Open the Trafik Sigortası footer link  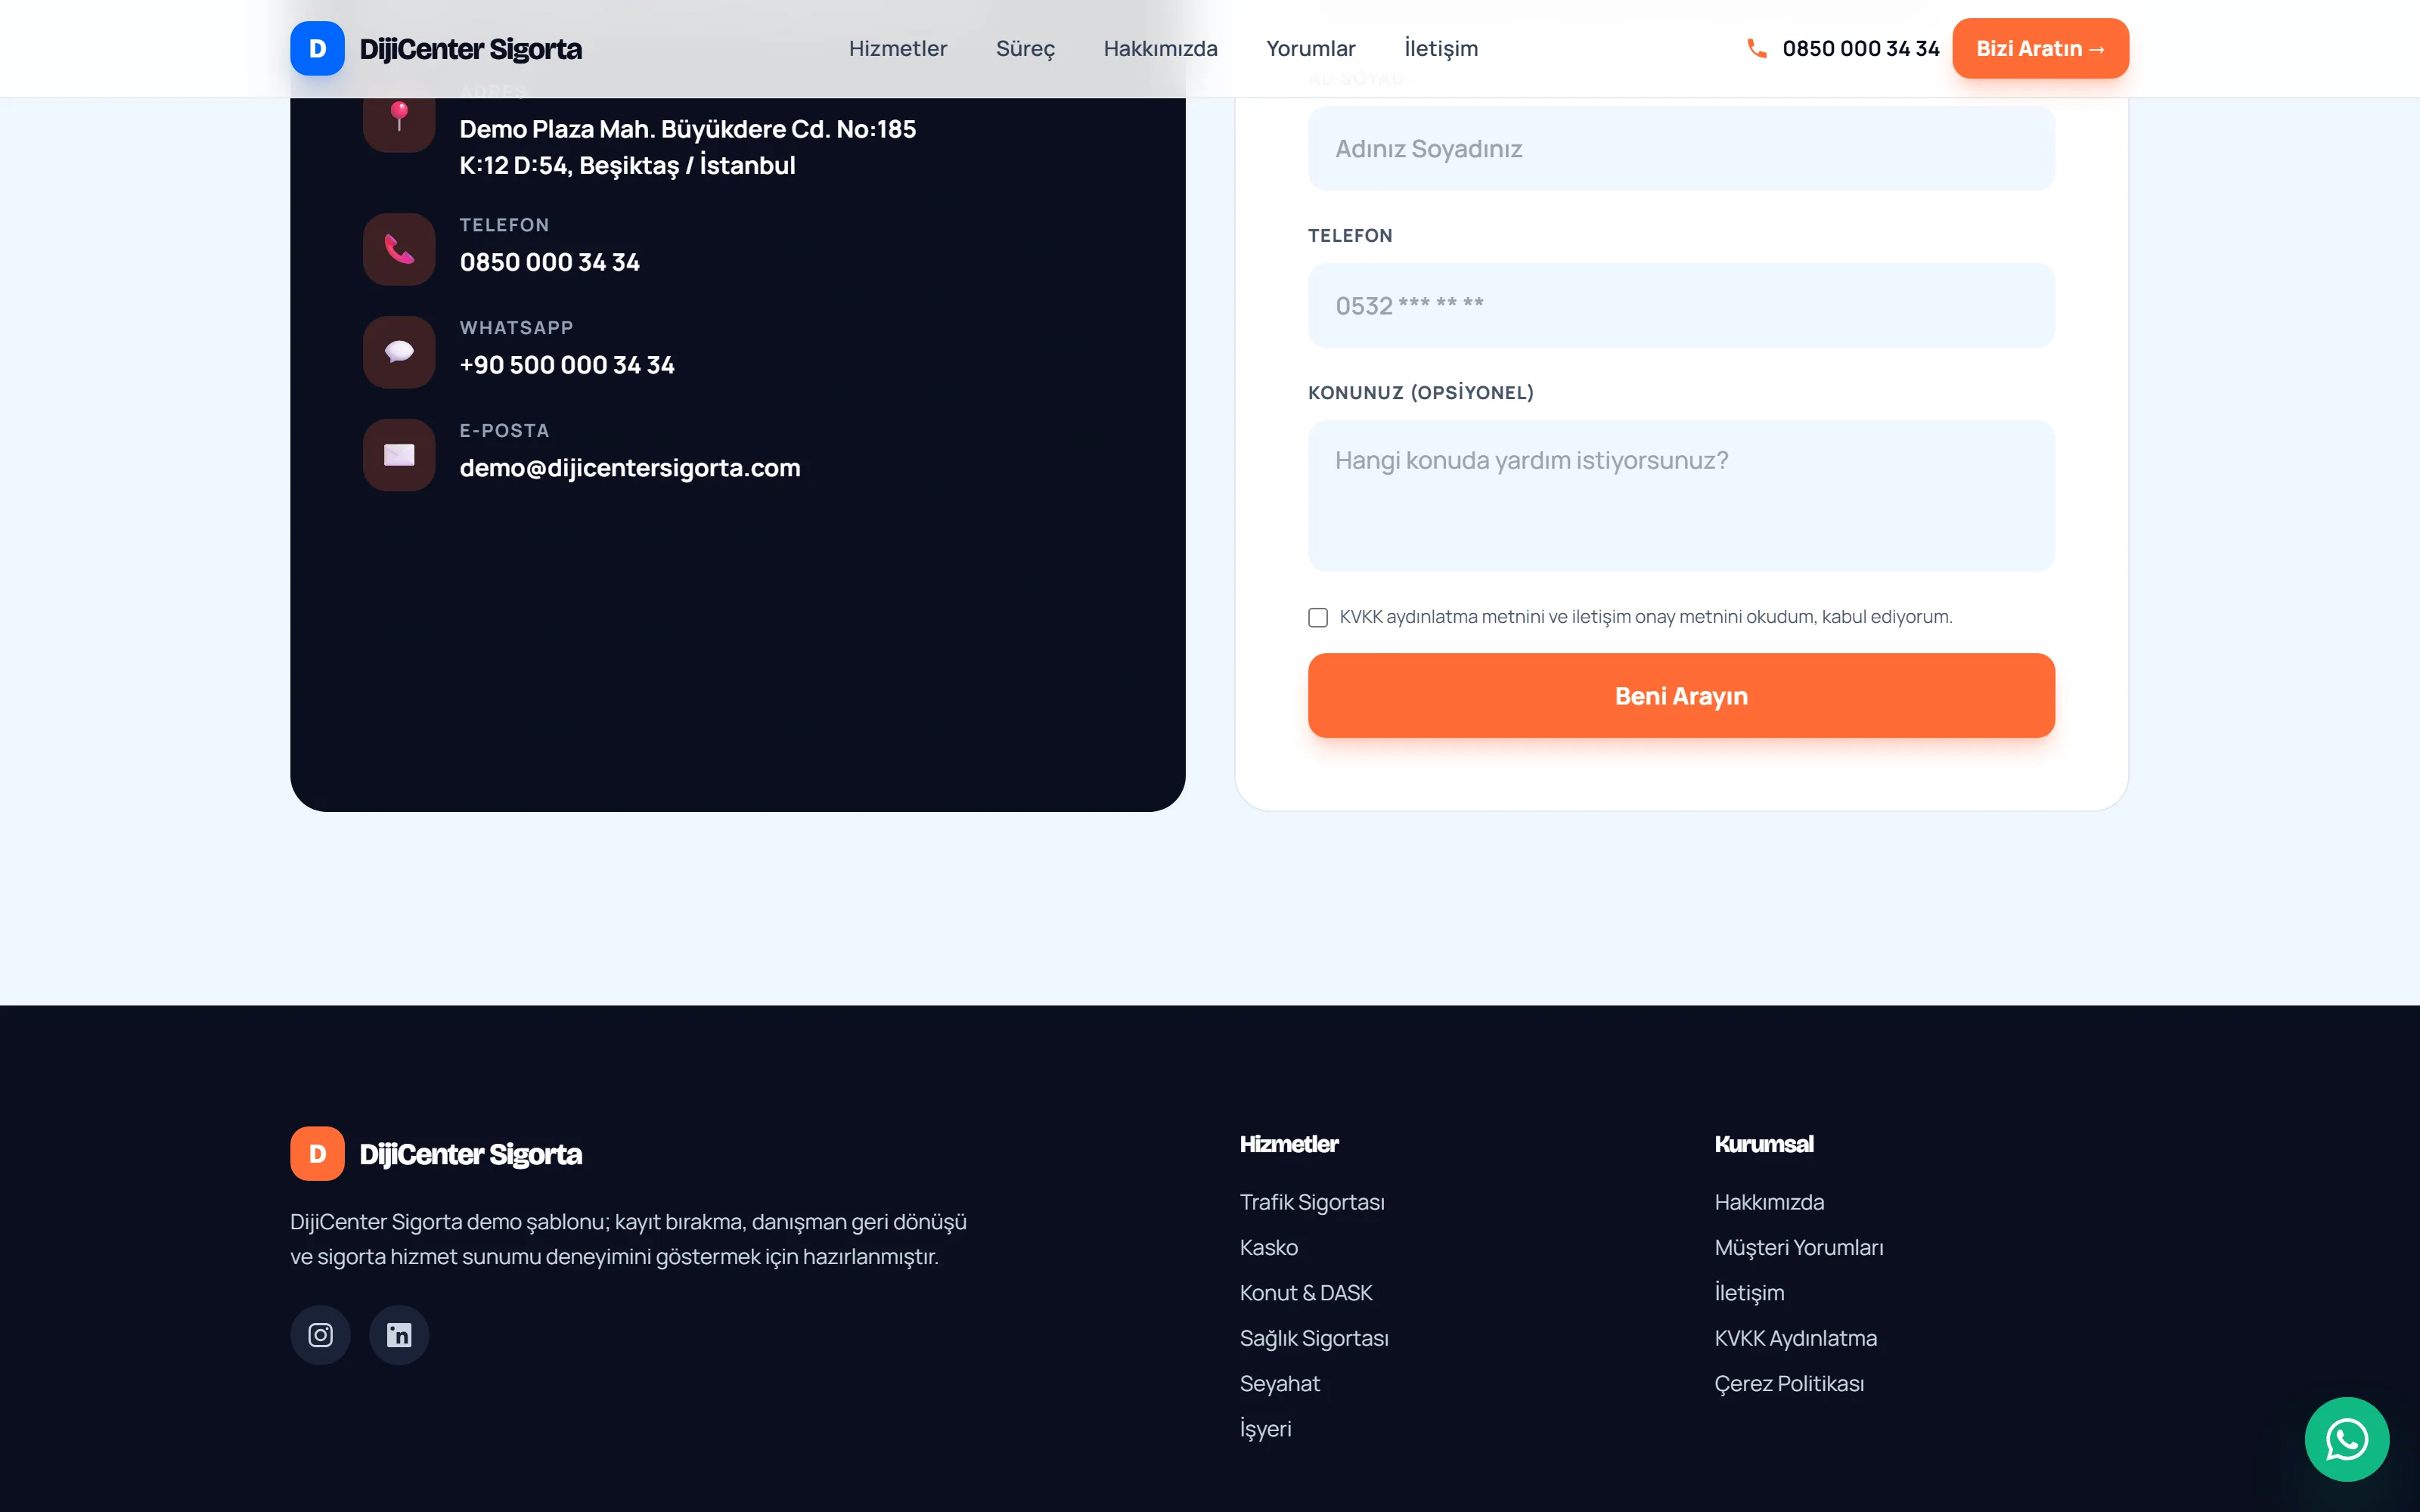click(1312, 1202)
